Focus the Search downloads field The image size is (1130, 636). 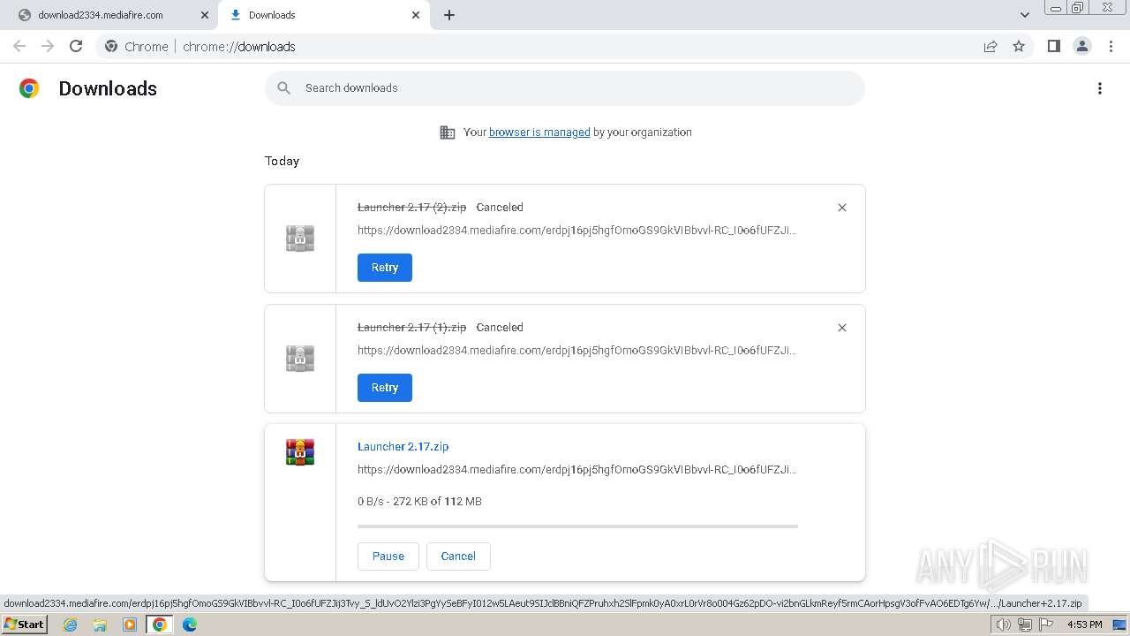click(x=565, y=88)
